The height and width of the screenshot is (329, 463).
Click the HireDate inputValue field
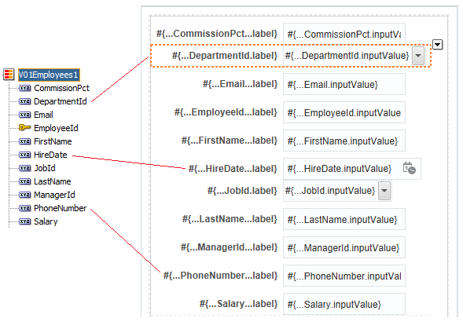[x=352, y=169]
